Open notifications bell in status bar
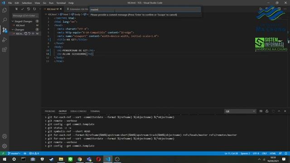 click(x=286, y=153)
